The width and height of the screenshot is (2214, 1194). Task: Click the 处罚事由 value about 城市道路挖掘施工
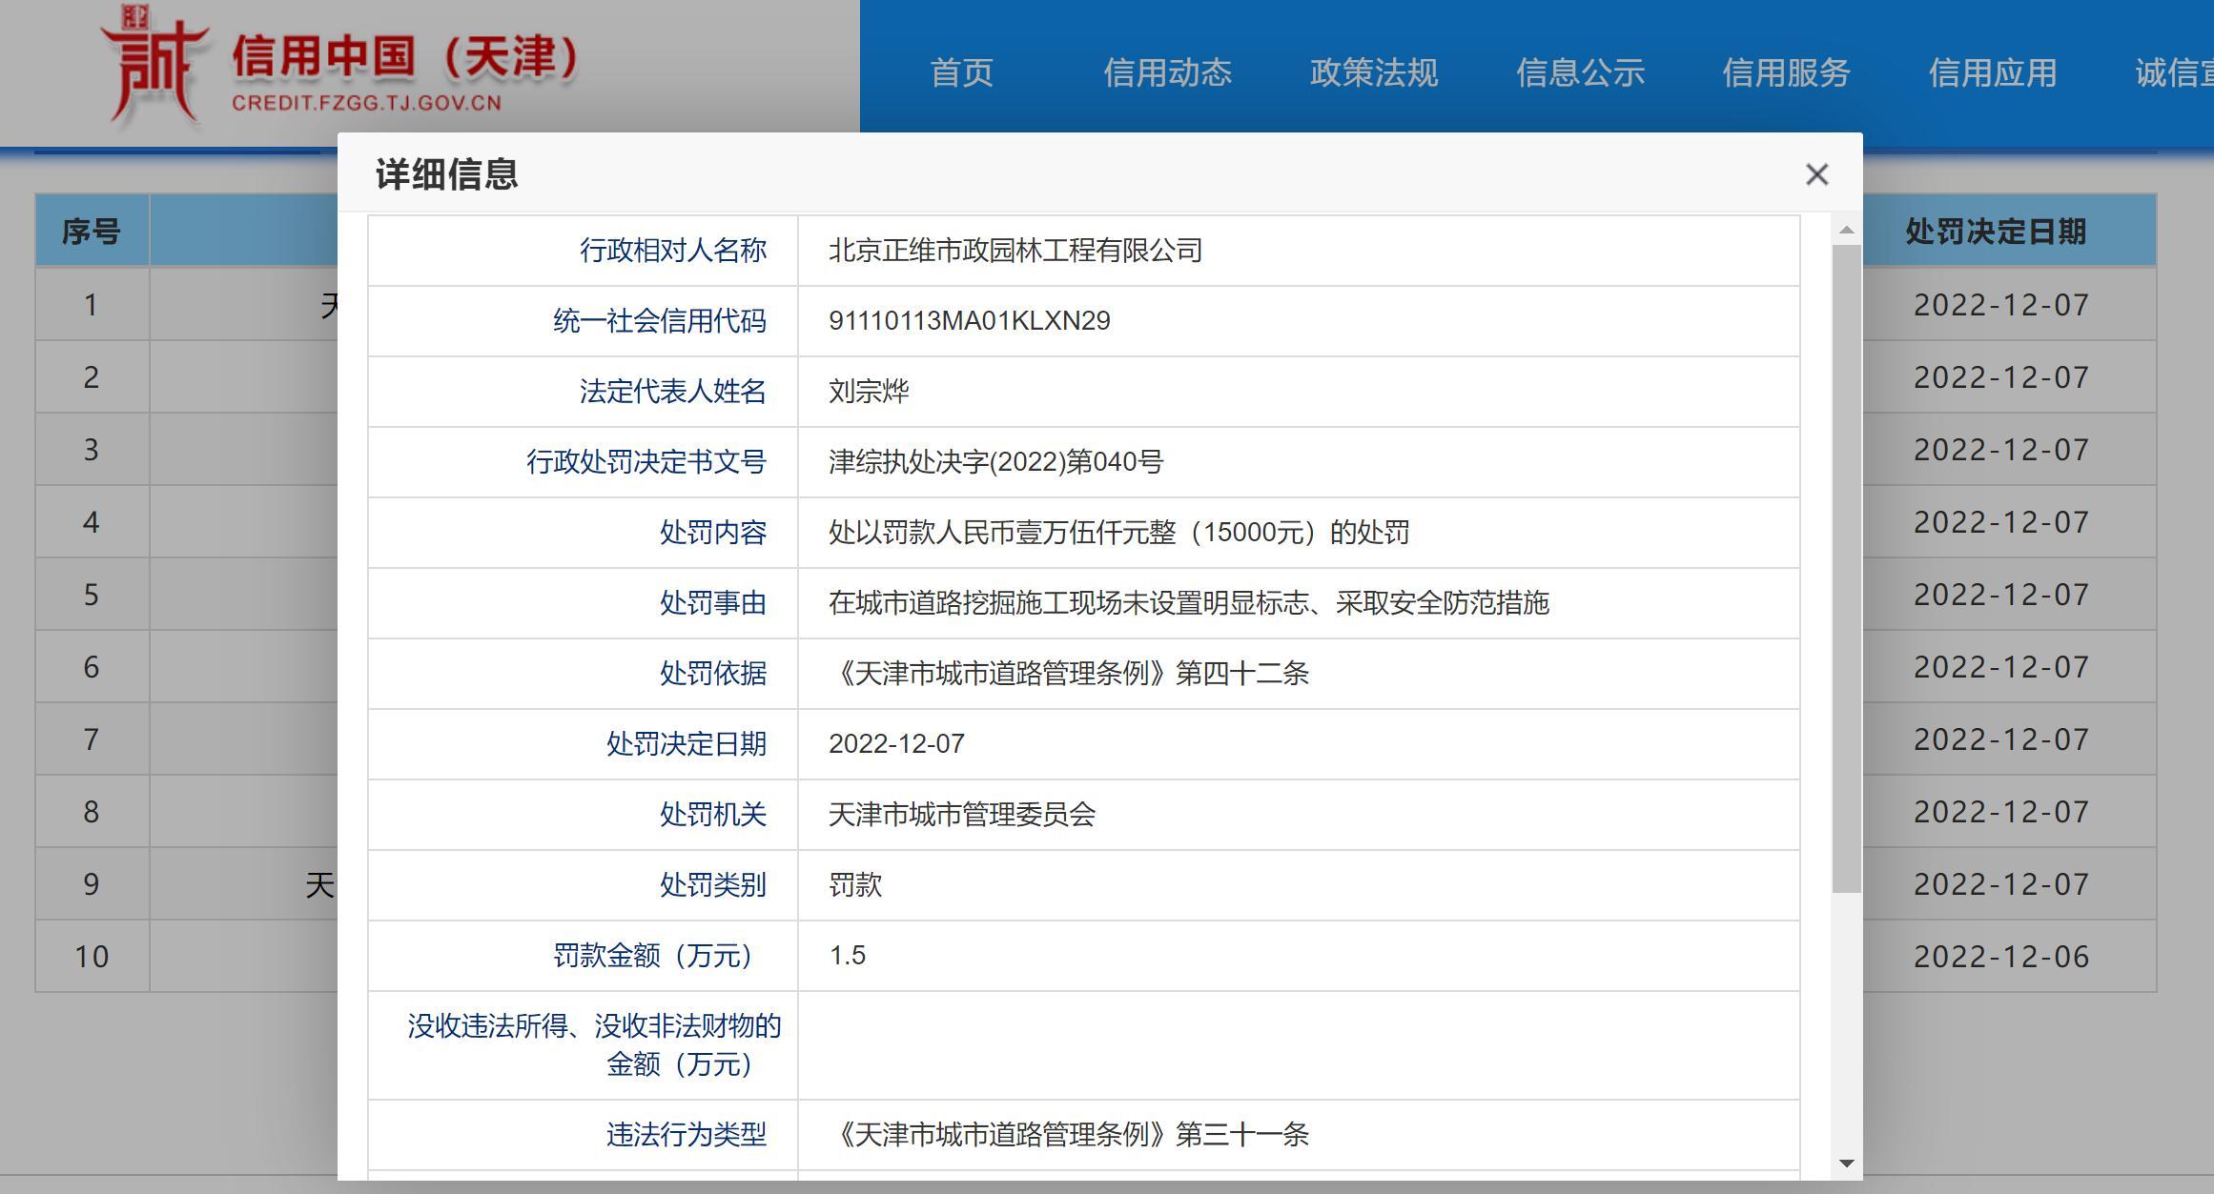(x=1188, y=603)
